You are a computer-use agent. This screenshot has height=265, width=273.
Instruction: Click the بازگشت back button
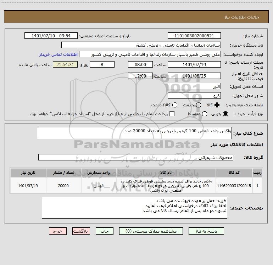pos(81,231)
